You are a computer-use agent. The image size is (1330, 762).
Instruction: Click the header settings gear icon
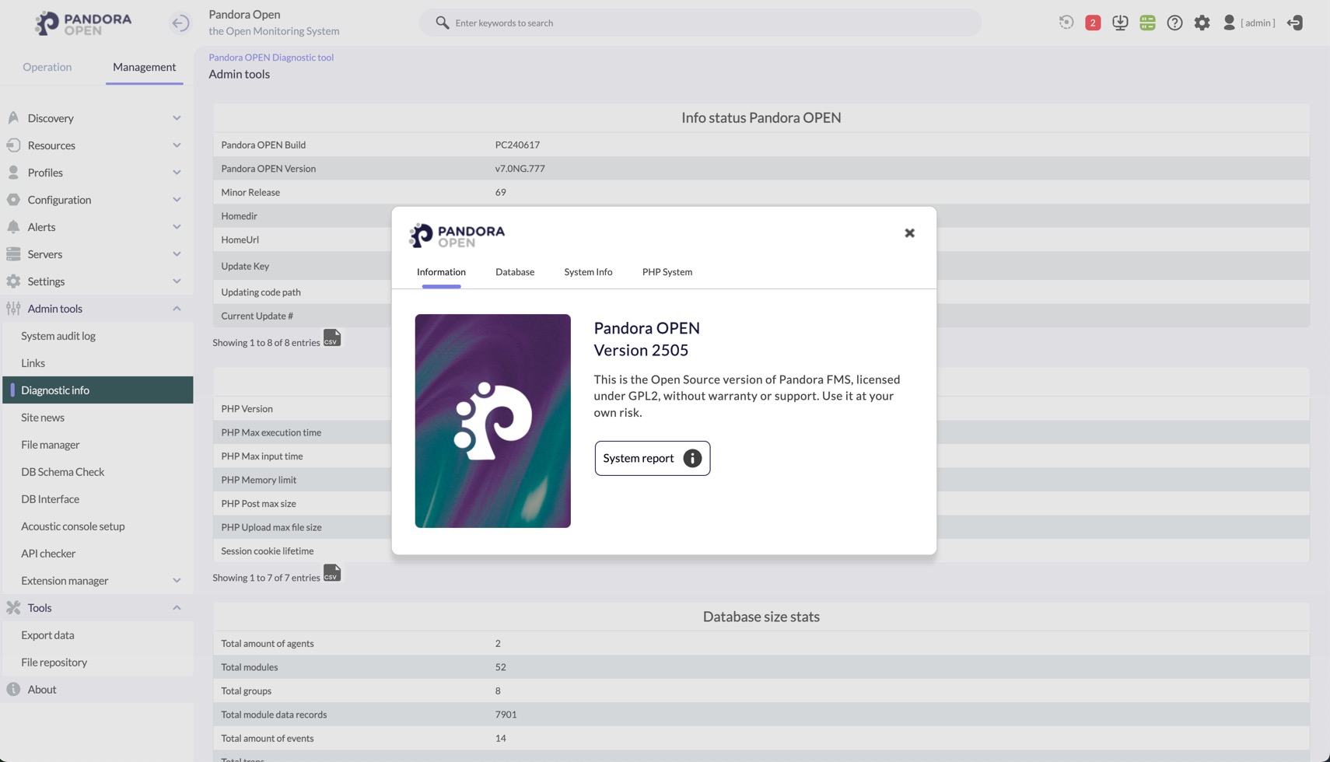point(1202,23)
